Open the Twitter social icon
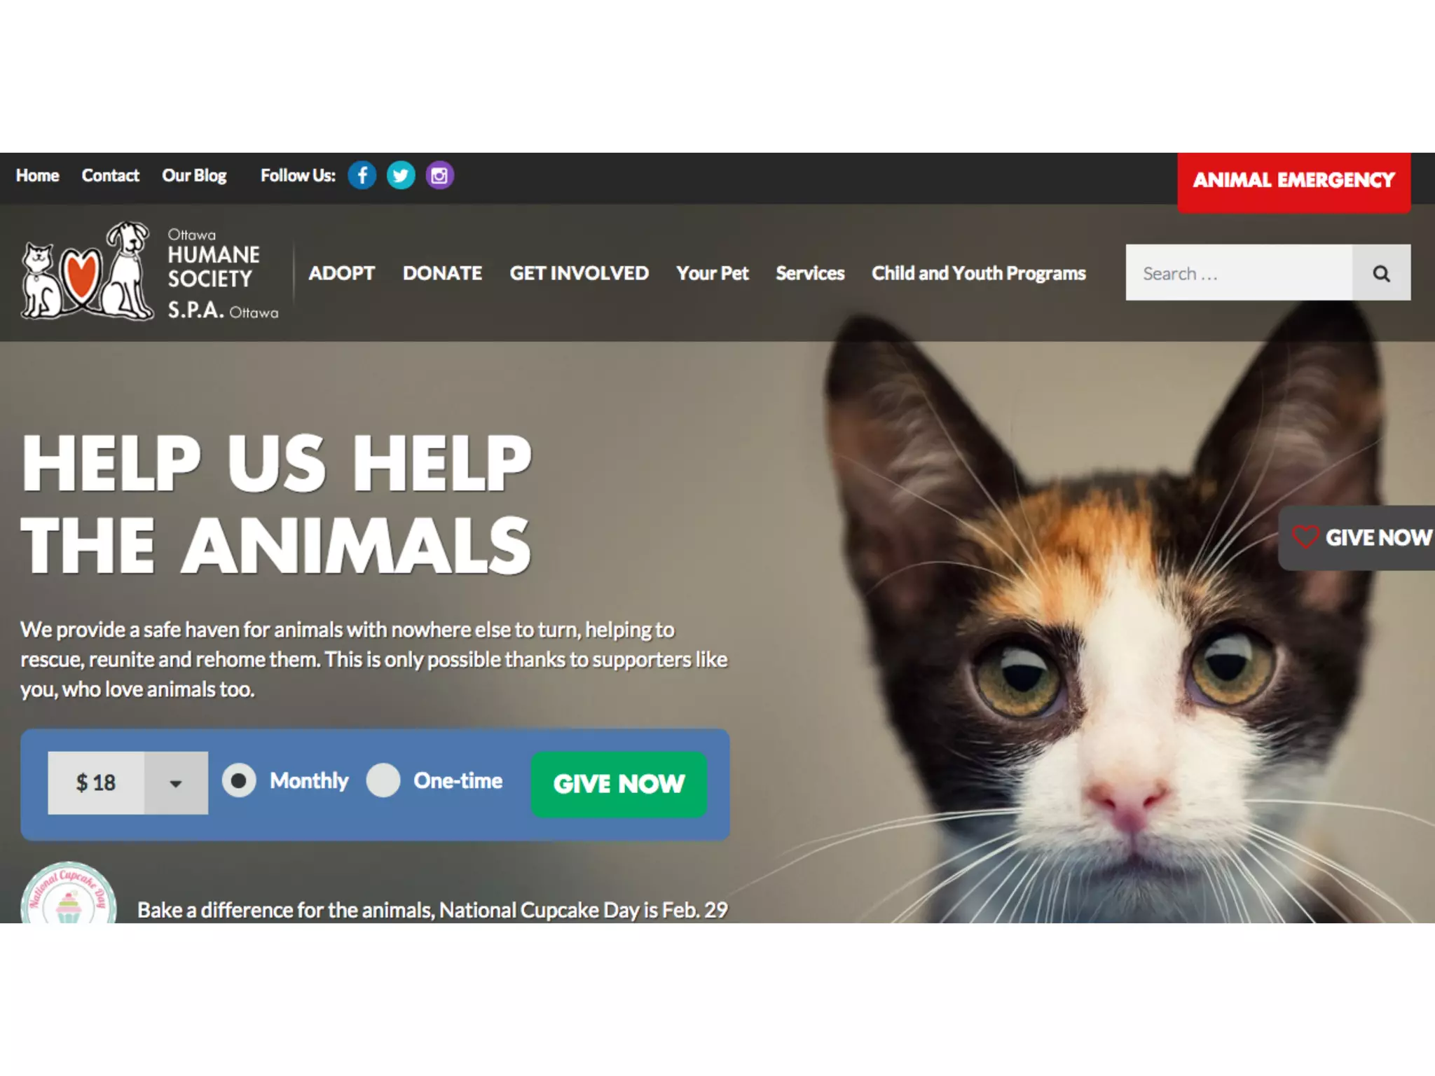The width and height of the screenshot is (1435, 1076). (x=401, y=175)
